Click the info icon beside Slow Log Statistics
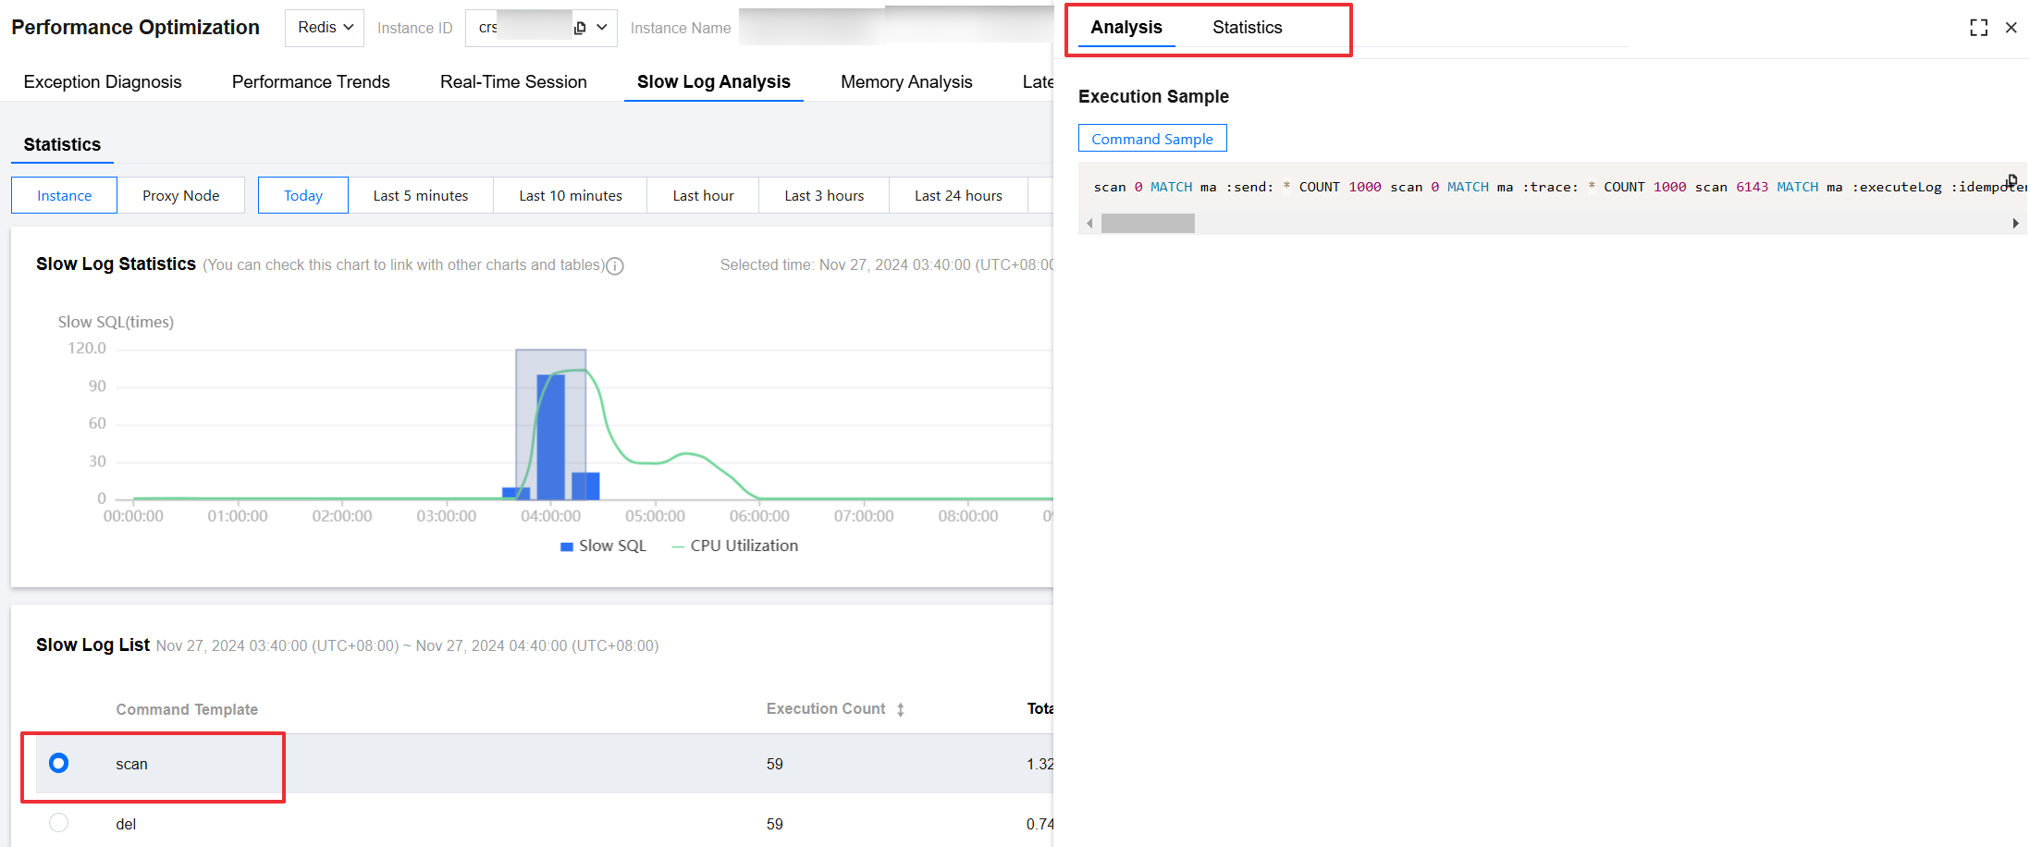Image resolution: width=2030 pixels, height=847 pixels. tap(615, 266)
